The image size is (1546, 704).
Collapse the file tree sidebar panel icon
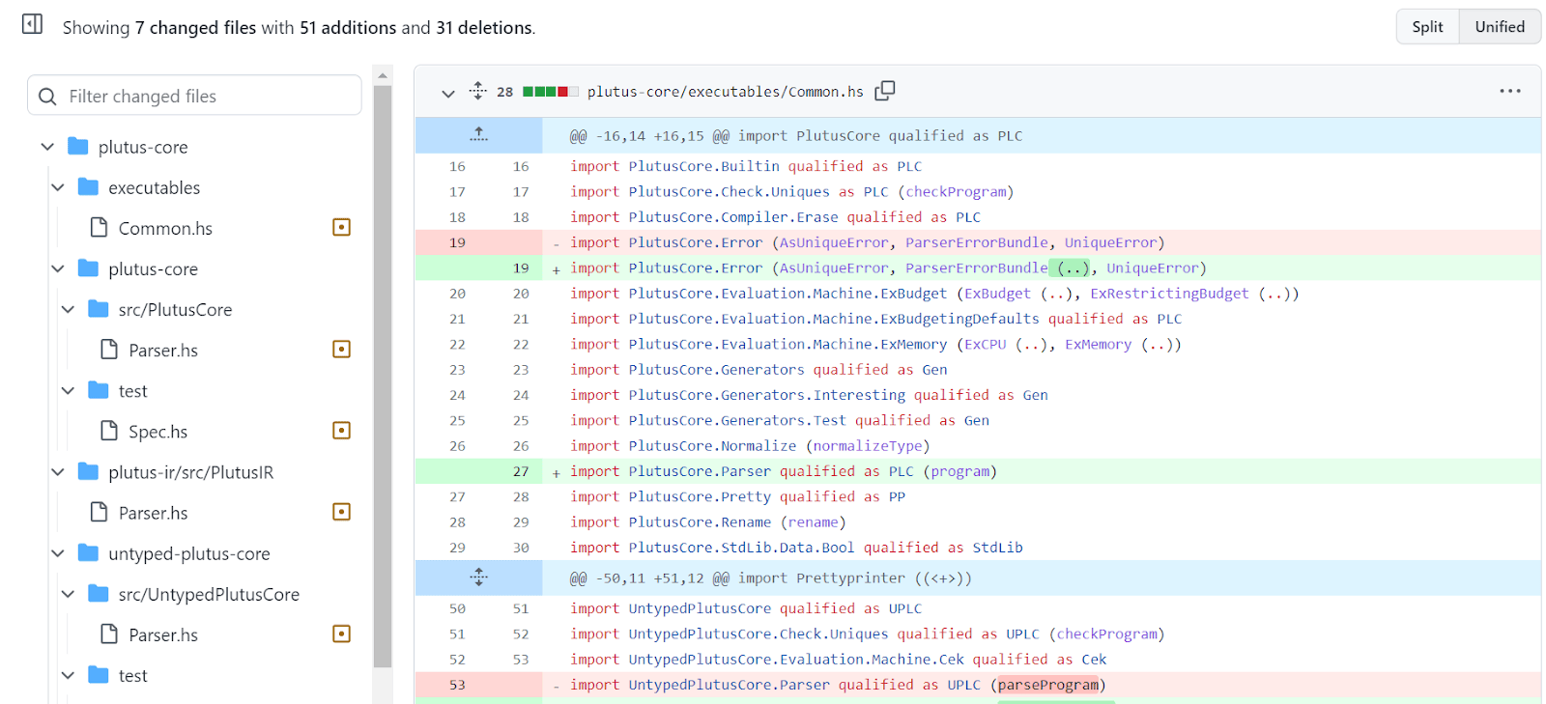click(x=32, y=24)
